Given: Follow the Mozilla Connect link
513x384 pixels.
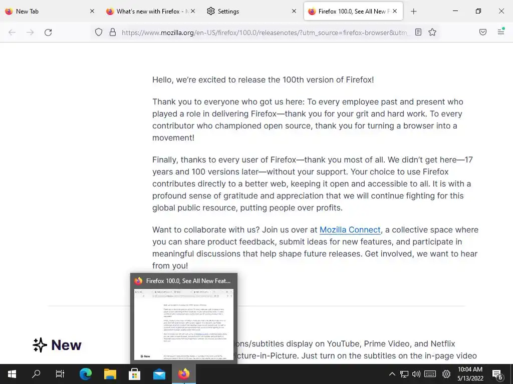Looking at the screenshot, I should (x=350, y=230).
